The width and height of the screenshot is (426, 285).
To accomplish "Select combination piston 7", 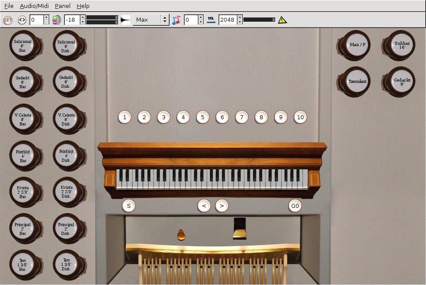I will click(242, 117).
